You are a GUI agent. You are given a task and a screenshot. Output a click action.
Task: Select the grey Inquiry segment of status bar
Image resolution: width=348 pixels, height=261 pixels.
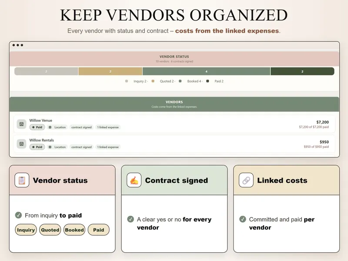[x=46, y=71]
